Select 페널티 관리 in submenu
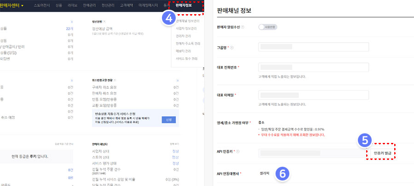The image size is (414, 186). (183, 51)
